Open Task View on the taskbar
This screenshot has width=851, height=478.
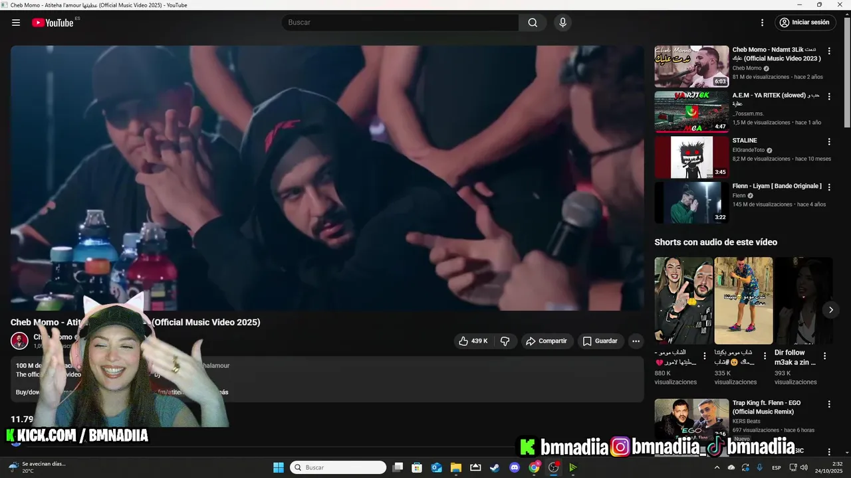(398, 467)
